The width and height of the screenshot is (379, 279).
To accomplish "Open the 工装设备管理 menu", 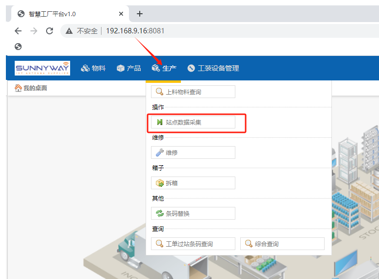I will [x=213, y=68].
